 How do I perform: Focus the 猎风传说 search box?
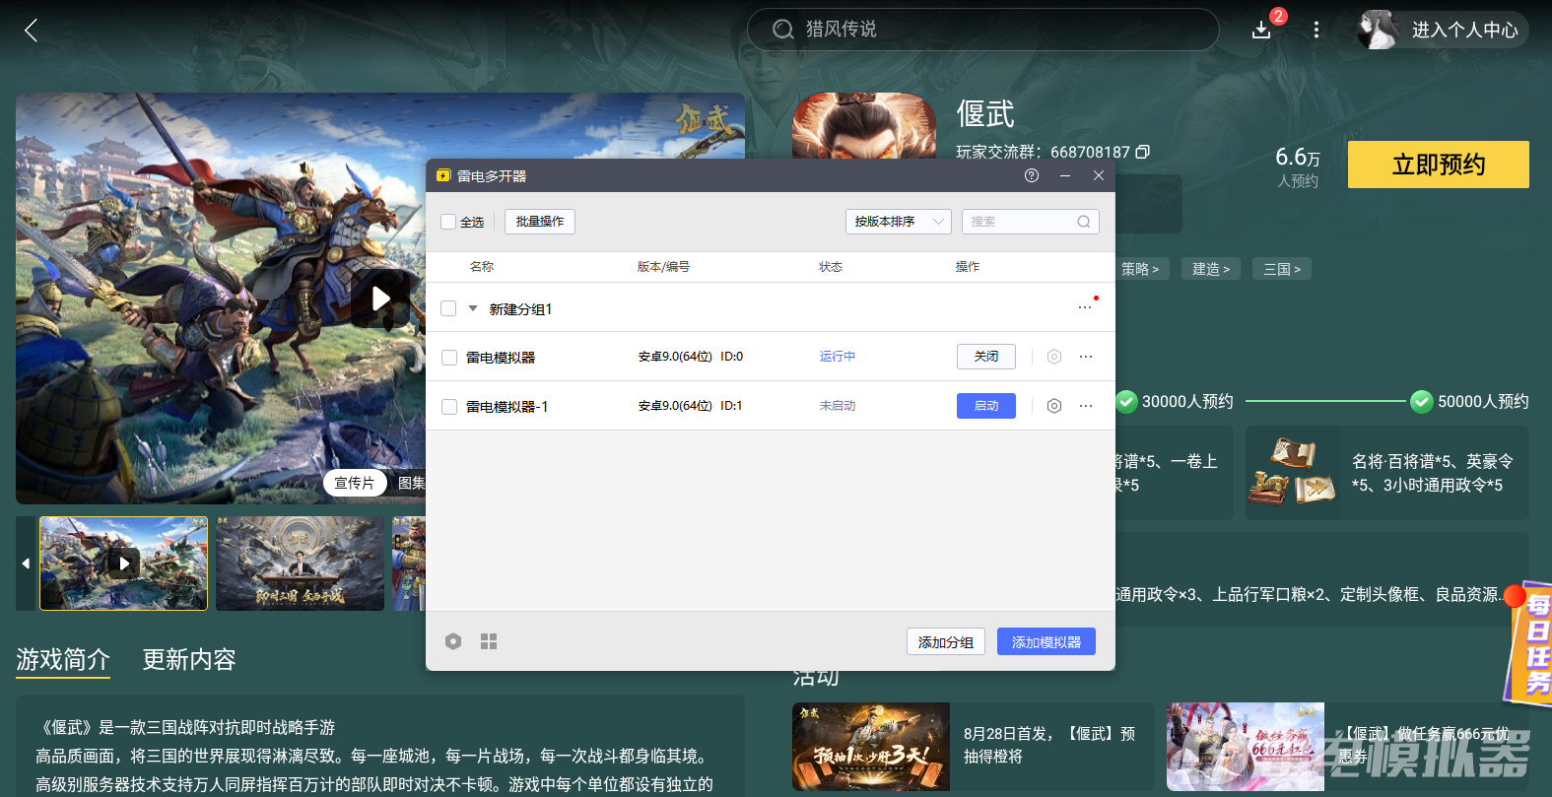(x=983, y=30)
